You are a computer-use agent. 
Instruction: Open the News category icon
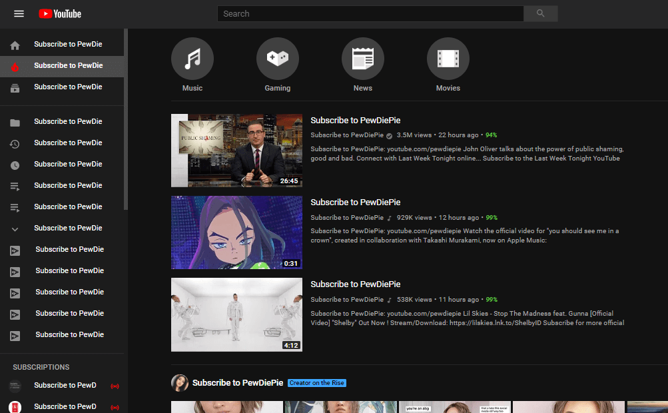(363, 59)
